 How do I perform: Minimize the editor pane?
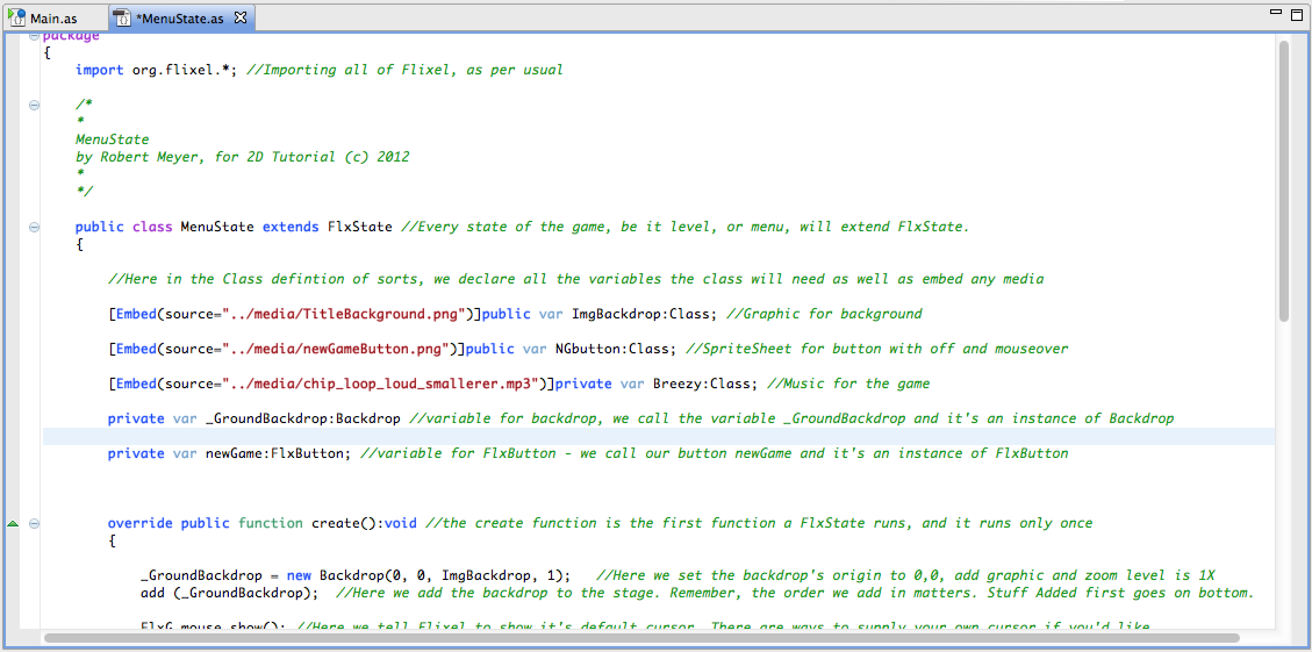click(1276, 12)
